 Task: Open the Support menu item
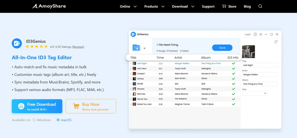208,6
